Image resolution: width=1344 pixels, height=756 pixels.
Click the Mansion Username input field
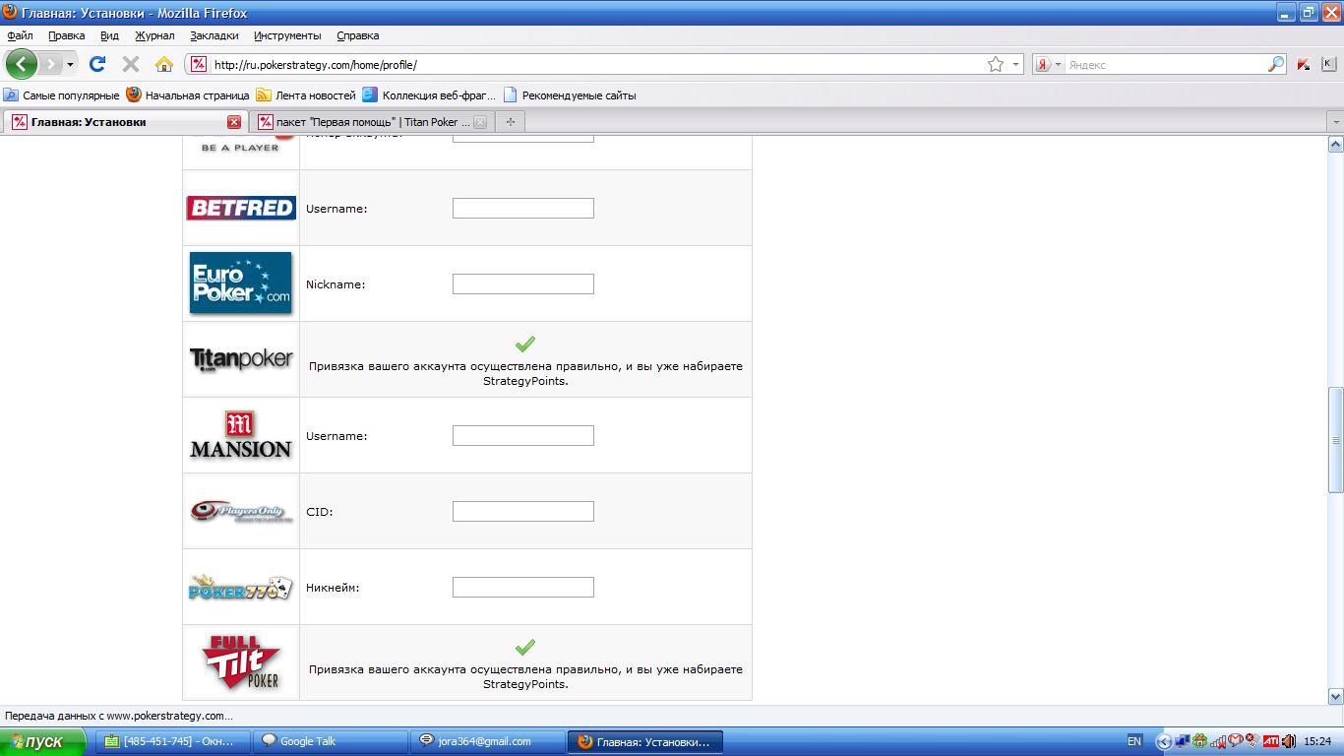coord(523,436)
